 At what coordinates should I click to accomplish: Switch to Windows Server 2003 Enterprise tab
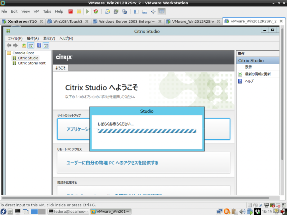127,21
